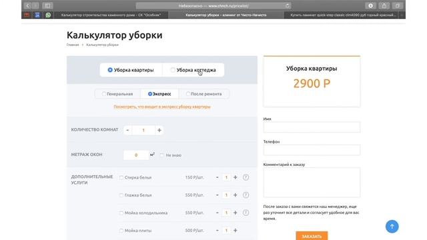
Task: Switch to Калькулятор уборки tab
Action: [x=226, y=15]
